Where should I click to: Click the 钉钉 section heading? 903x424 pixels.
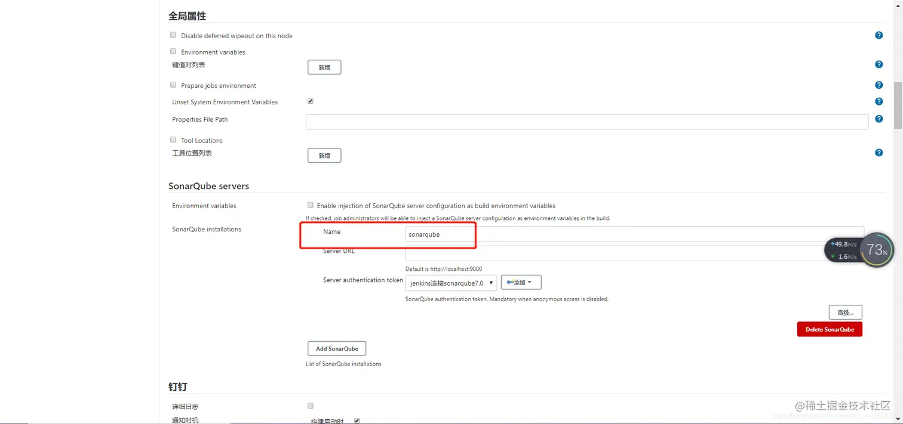coord(177,387)
